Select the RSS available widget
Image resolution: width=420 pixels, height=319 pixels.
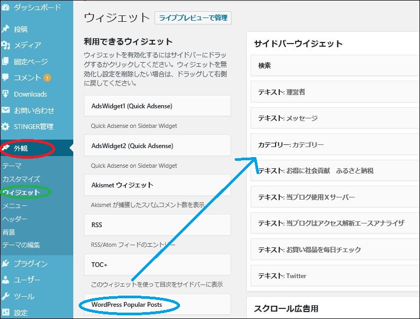tap(157, 225)
